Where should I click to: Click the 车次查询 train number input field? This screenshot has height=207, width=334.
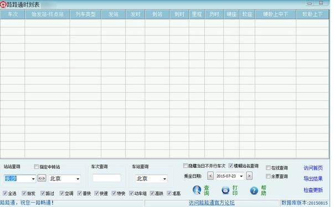[x=107, y=178]
